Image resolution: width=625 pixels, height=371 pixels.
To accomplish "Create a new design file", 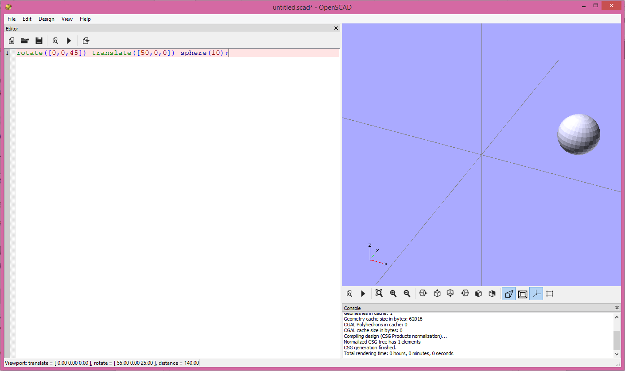I will tap(11, 40).
